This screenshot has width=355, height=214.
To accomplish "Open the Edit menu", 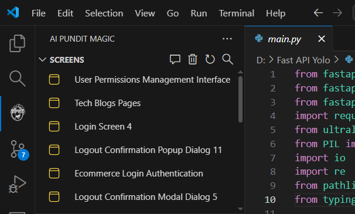I will (65, 13).
